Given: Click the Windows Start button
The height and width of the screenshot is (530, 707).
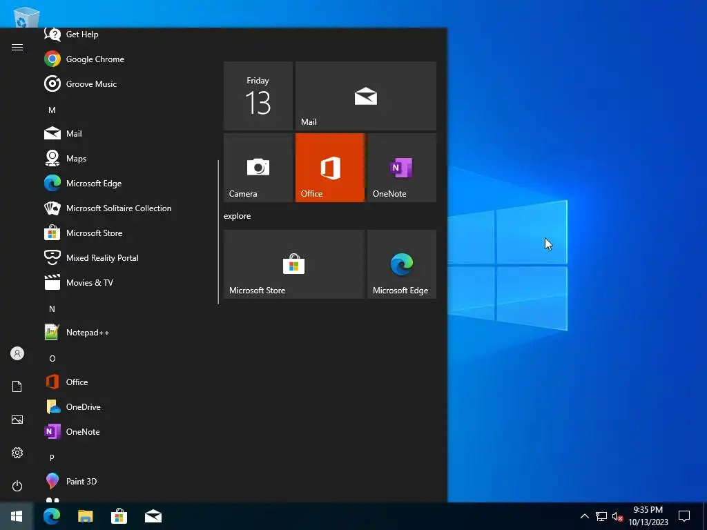Looking at the screenshot, I should point(17,516).
